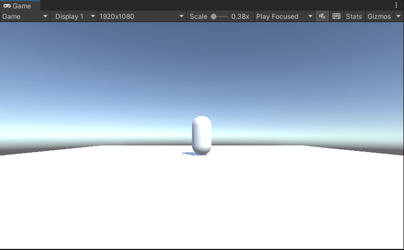Open the Gizmos dropdown arrow
This screenshot has height=250, width=404.
click(398, 17)
